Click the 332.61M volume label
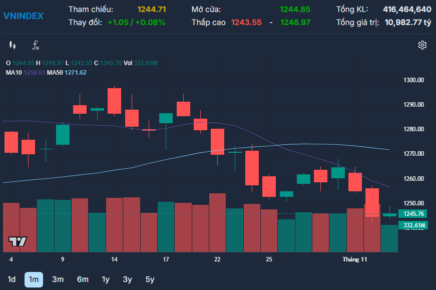Viewport: 436px width, 290px height. [413, 225]
